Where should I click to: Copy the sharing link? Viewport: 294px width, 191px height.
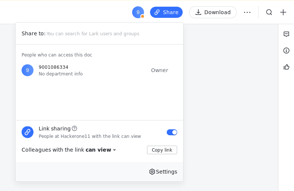coord(162,150)
